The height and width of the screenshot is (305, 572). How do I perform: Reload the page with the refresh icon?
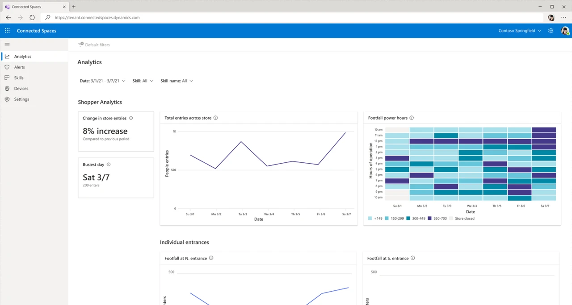[32, 17]
